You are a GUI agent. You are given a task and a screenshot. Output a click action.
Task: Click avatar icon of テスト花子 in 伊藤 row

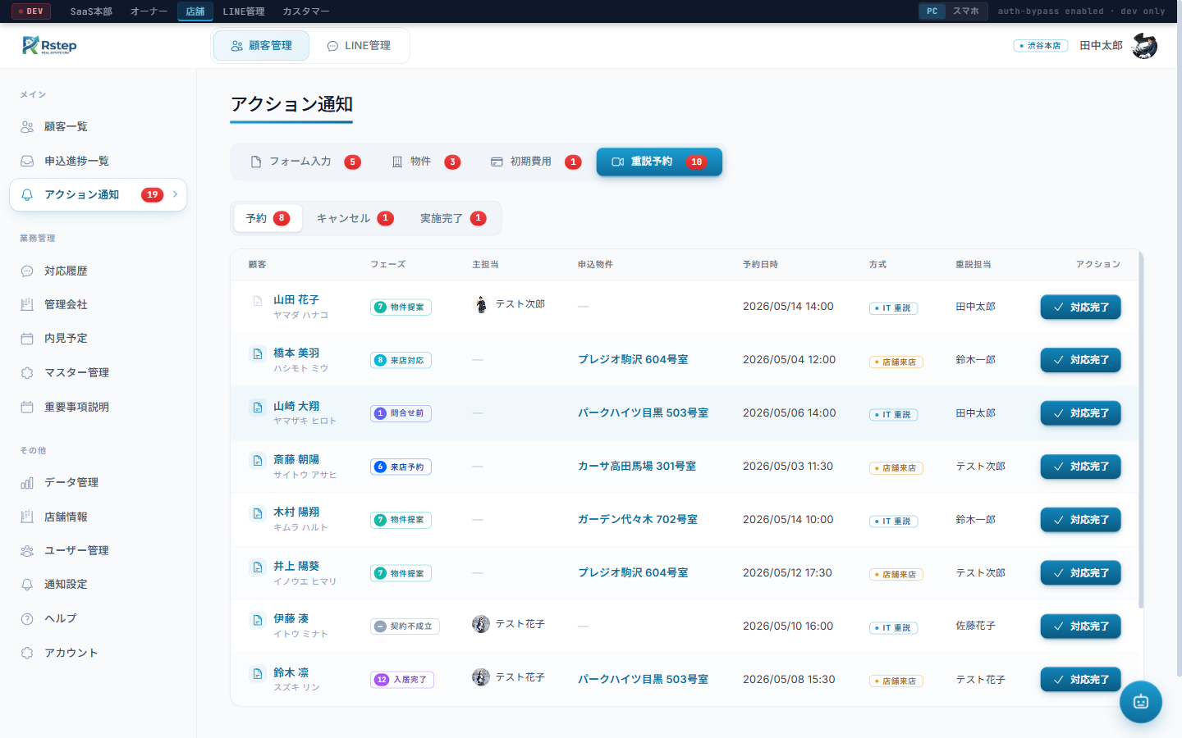click(x=481, y=624)
